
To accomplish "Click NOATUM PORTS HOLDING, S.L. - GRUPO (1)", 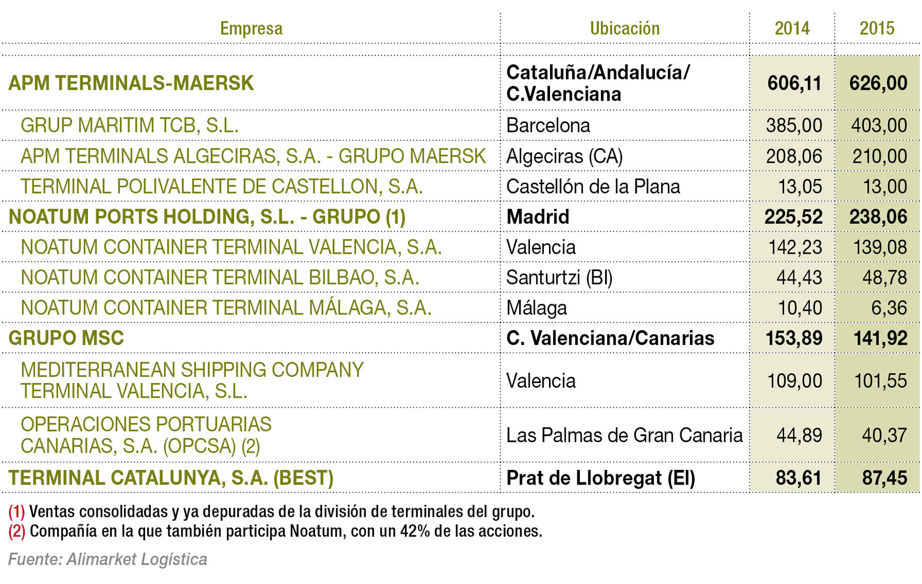I will [207, 217].
